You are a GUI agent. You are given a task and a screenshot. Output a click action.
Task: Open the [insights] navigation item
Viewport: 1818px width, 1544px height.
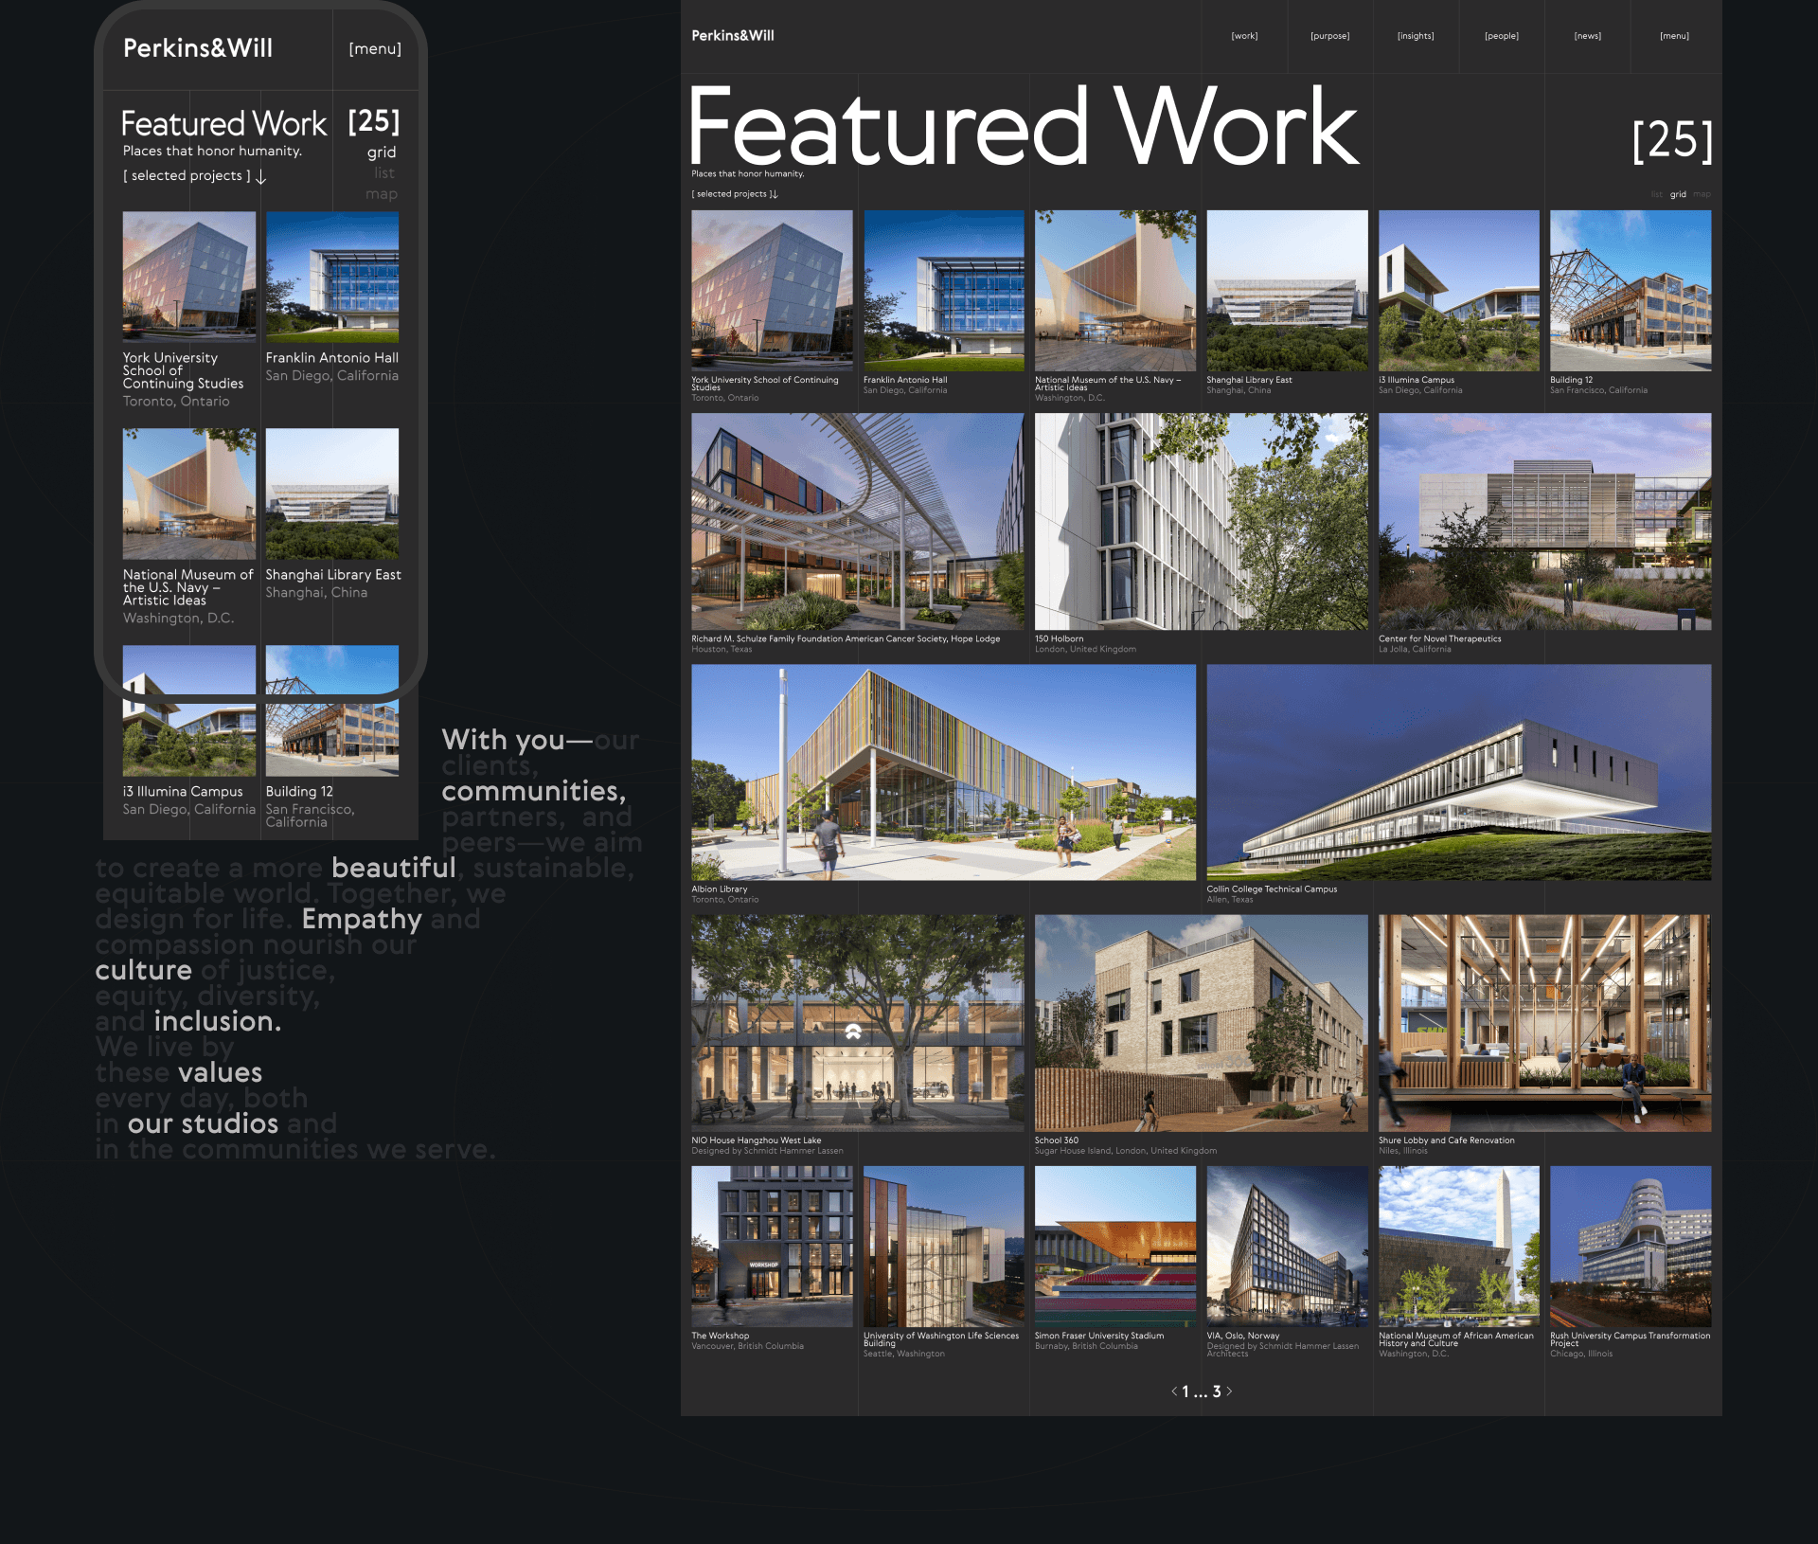1416,36
